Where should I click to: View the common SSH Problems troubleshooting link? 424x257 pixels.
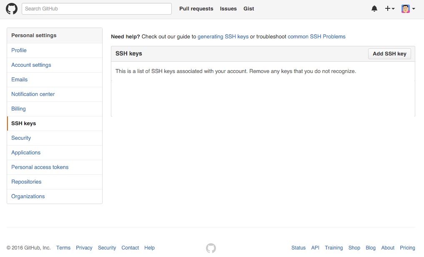point(316,36)
